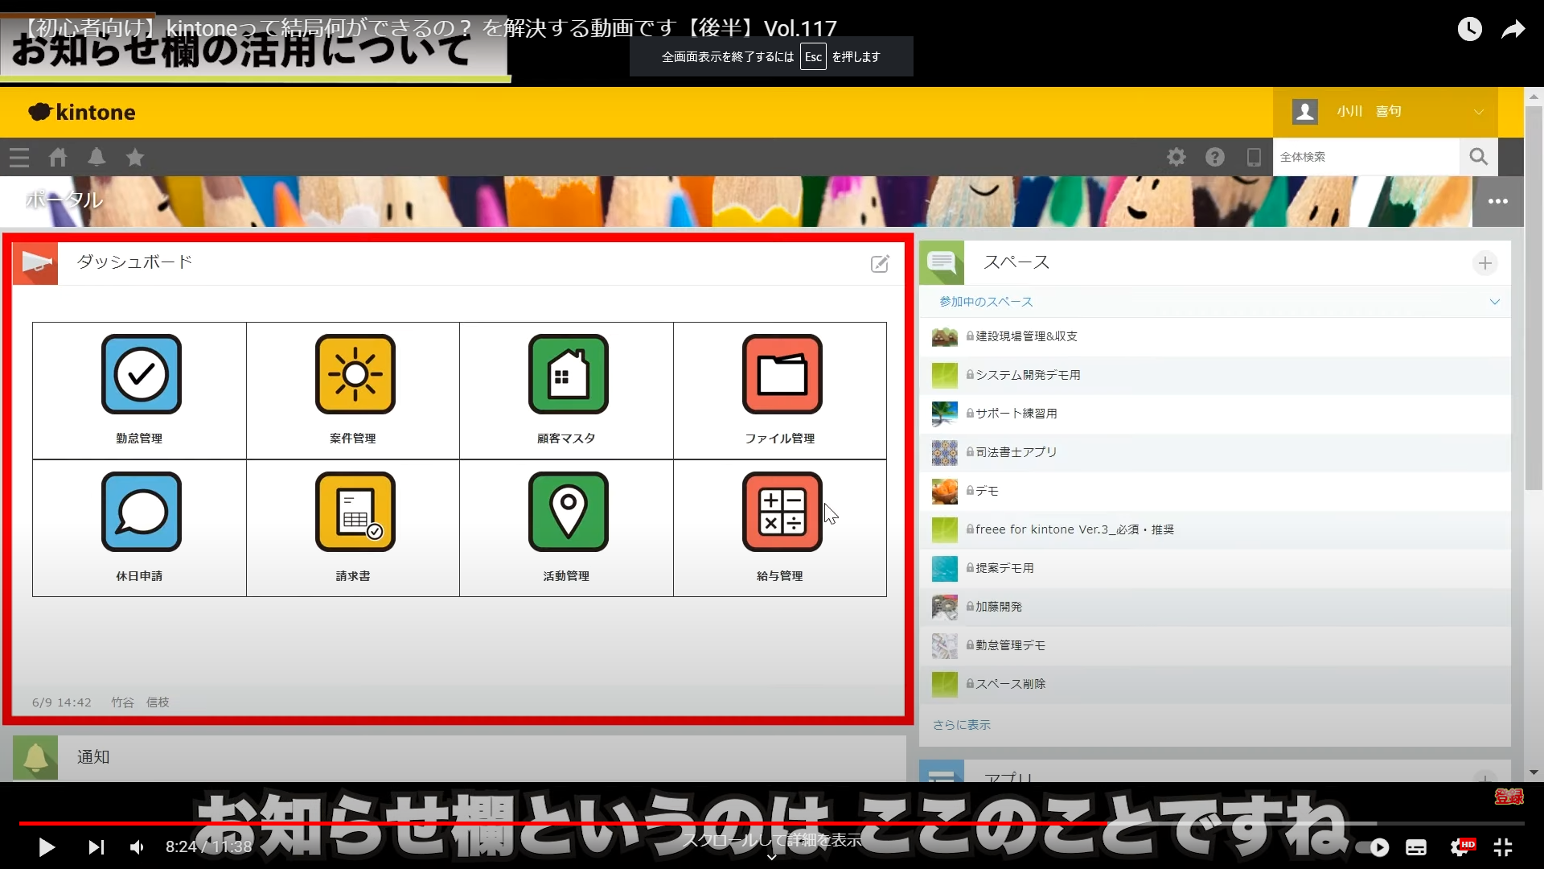Image resolution: width=1544 pixels, height=869 pixels.
Task: Open the 勤怠管理 app icon
Action: coord(141,375)
